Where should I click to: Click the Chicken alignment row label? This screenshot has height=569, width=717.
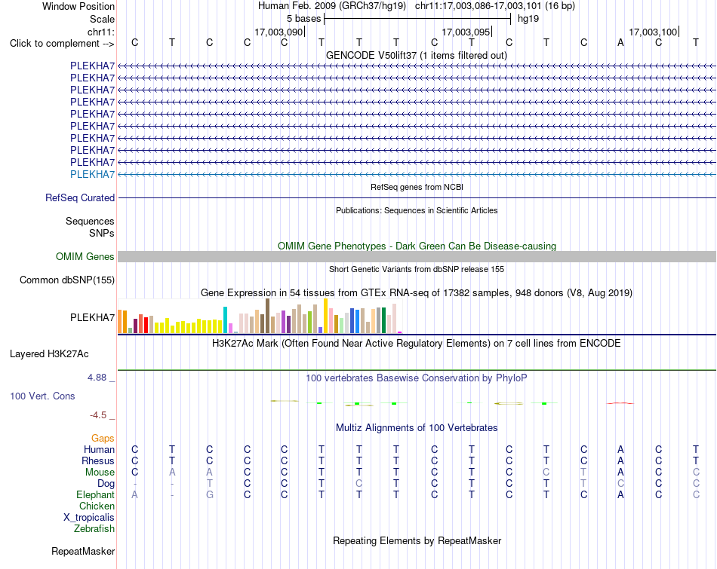pyautogui.click(x=97, y=506)
